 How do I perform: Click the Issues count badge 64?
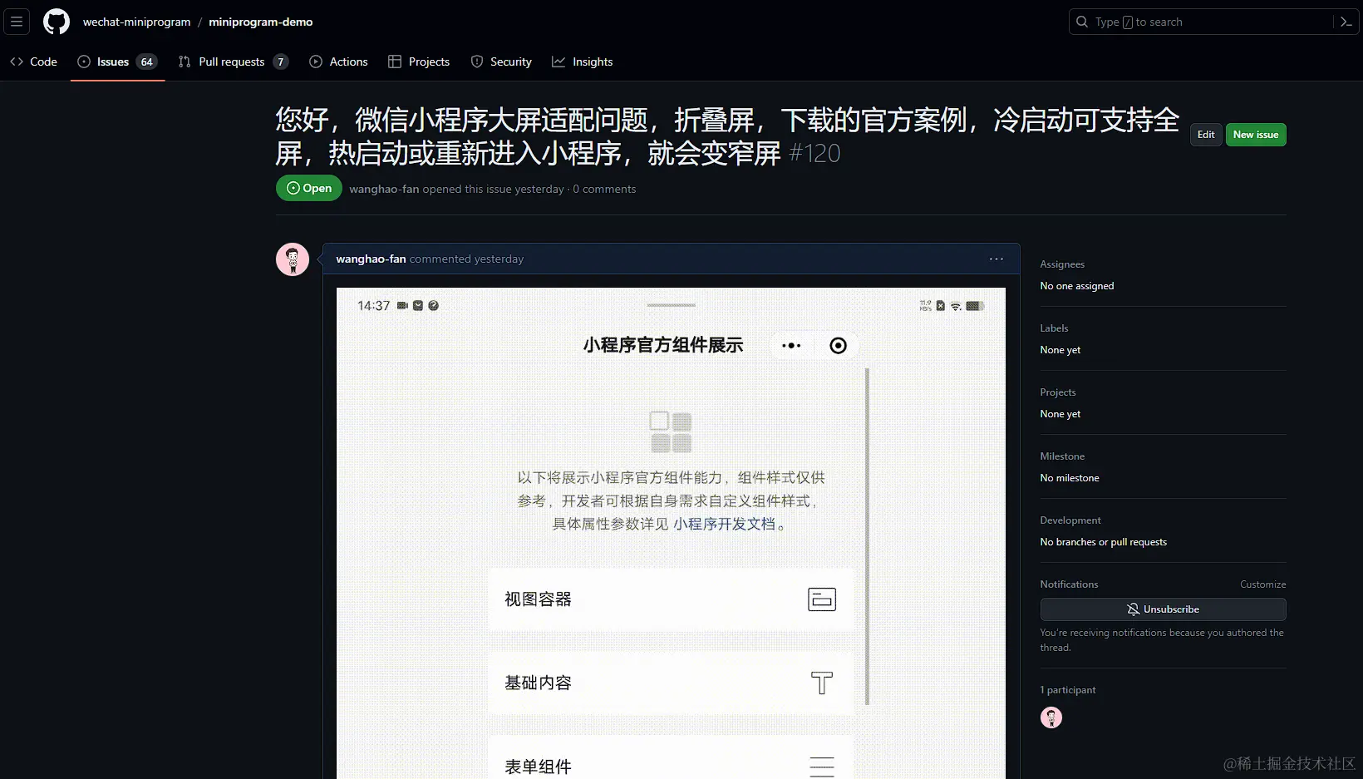pyautogui.click(x=147, y=62)
